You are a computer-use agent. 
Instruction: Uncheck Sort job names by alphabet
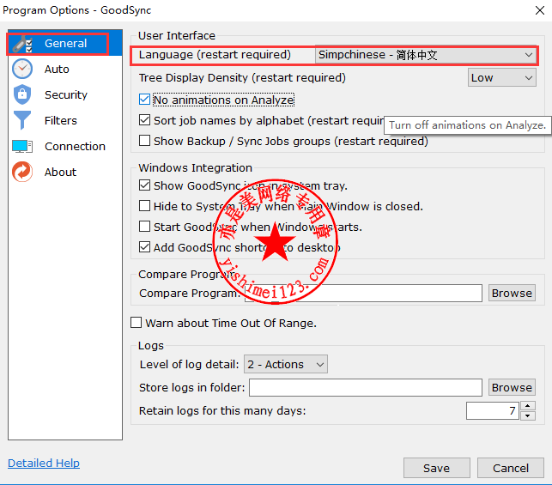tap(144, 120)
